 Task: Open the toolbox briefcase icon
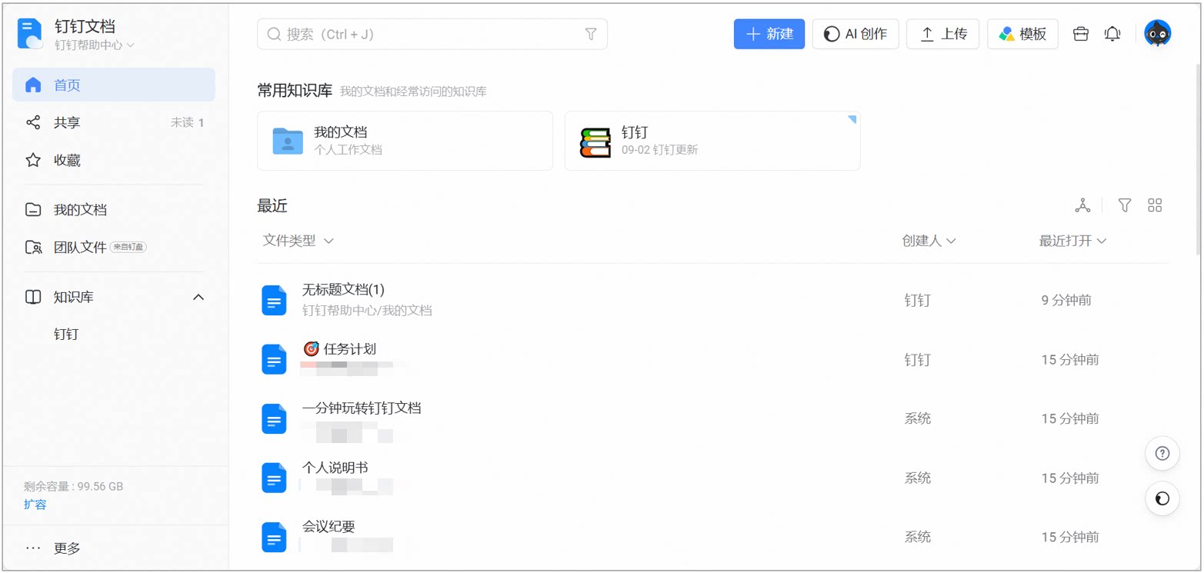pos(1081,34)
